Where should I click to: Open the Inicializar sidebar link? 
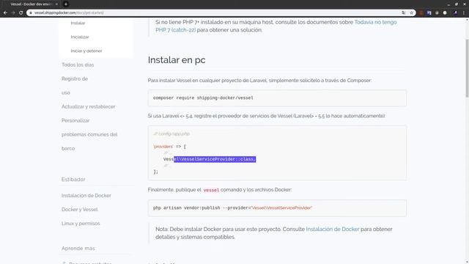[80, 37]
